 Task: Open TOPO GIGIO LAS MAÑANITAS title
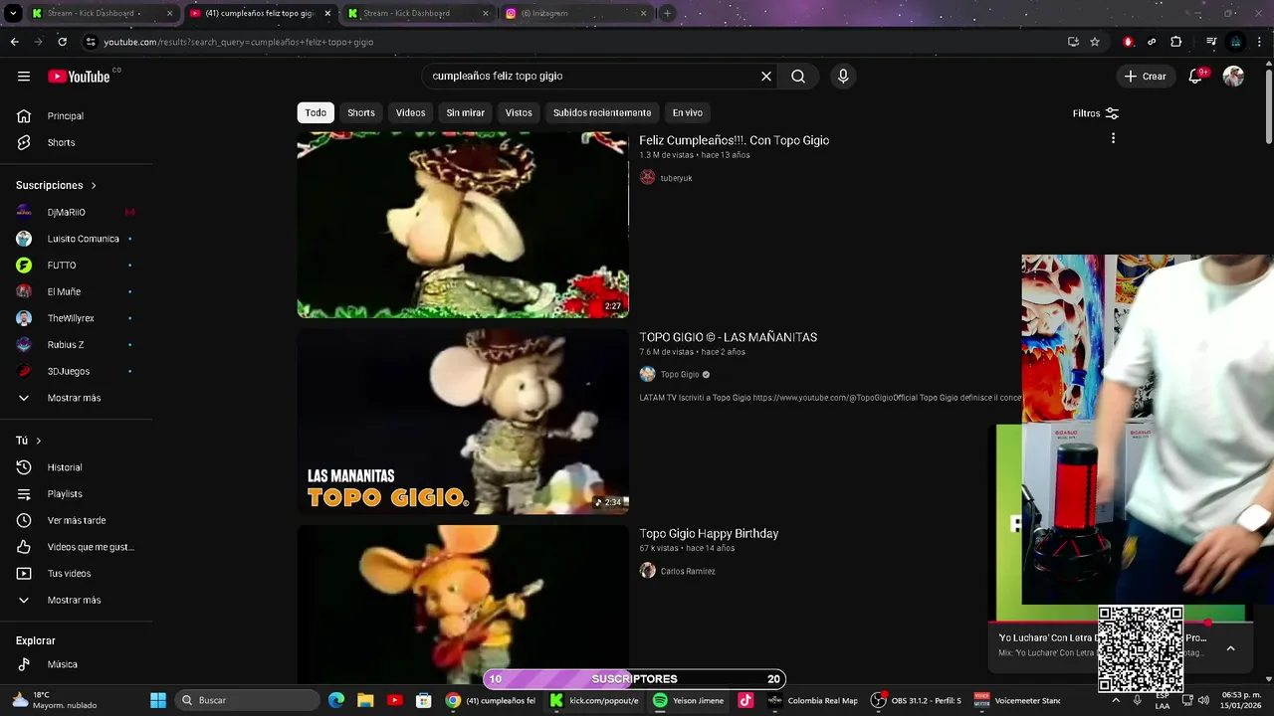pos(728,337)
